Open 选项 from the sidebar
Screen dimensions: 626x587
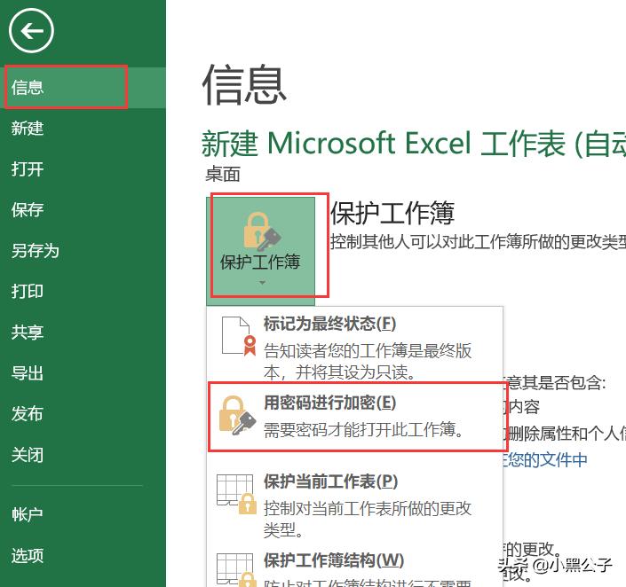click(83, 555)
